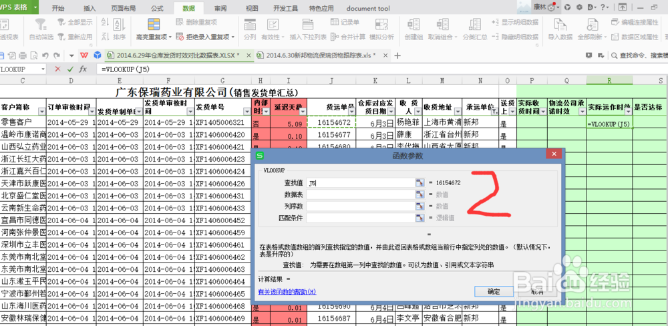Open filter dropdown for 延迟天数 column
Screen dimensions: 668x326
click(x=303, y=111)
